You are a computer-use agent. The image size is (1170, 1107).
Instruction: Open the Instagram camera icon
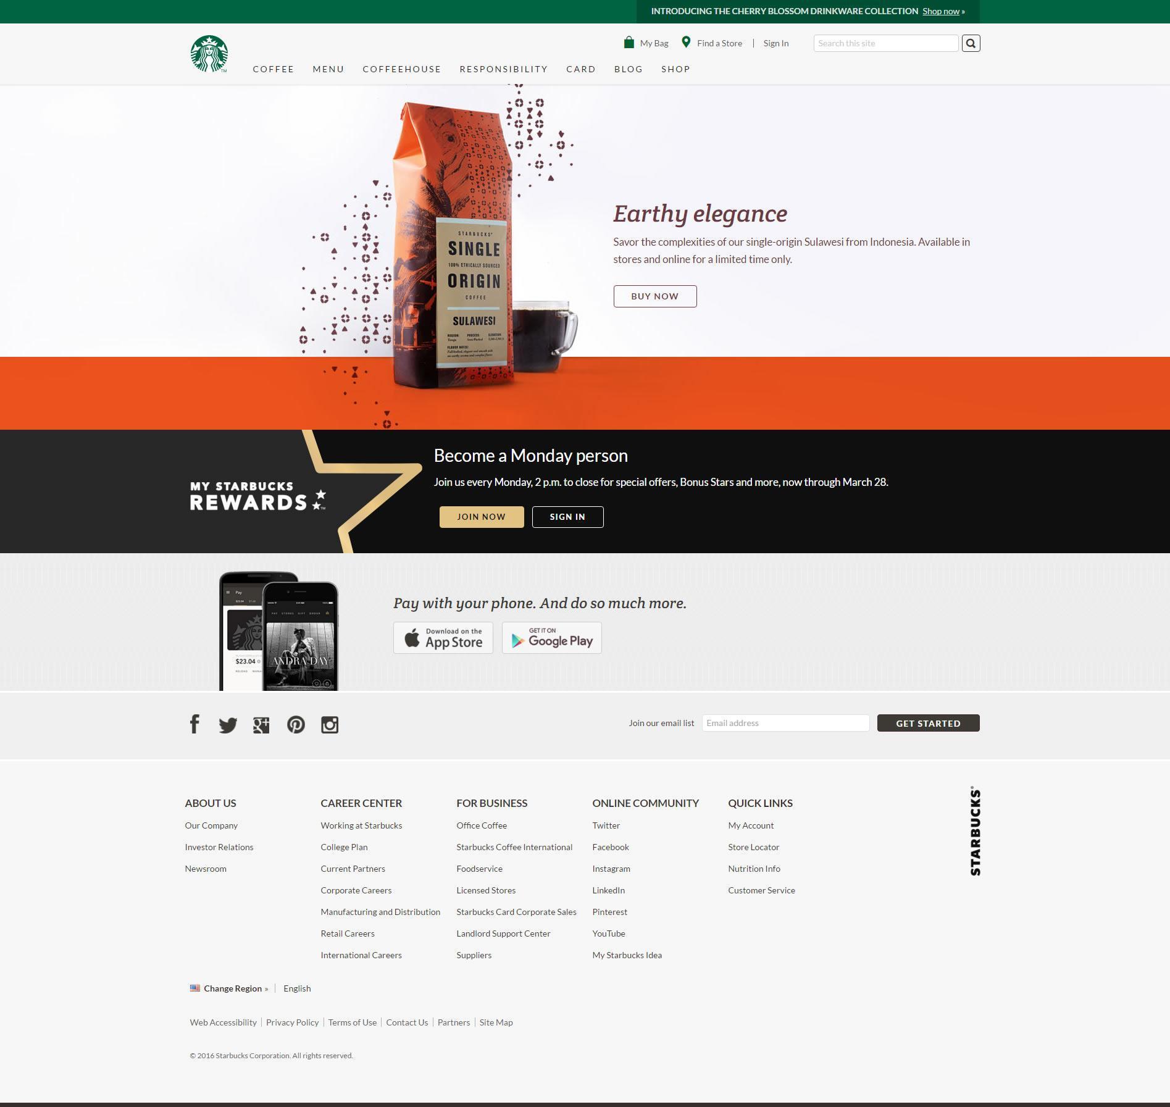click(x=330, y=725)
